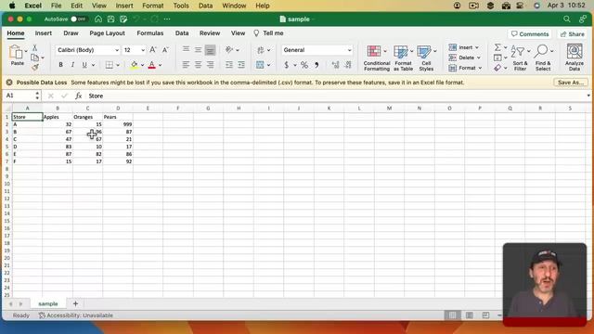Add a new sheet with plus button

click(75, 303)
